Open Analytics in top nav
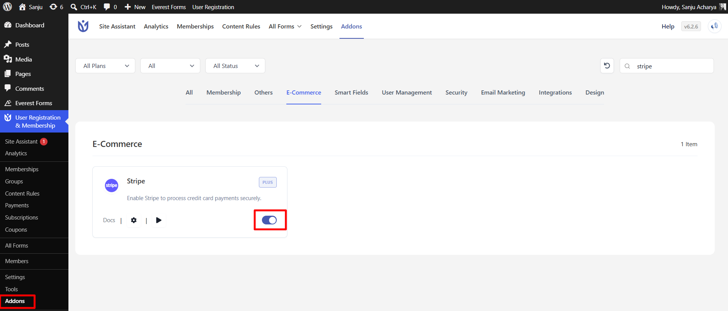The width and height of the screenshot is (728, 311). pos(156,26)
